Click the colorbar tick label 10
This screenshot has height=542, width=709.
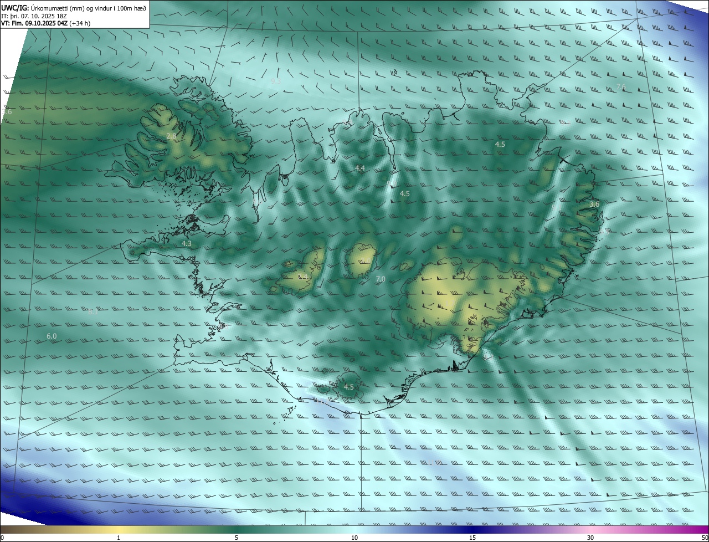pos(354,538)
